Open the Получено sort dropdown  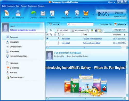coord(120,24)
